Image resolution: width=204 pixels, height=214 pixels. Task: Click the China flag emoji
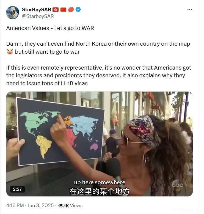[63, 10]
